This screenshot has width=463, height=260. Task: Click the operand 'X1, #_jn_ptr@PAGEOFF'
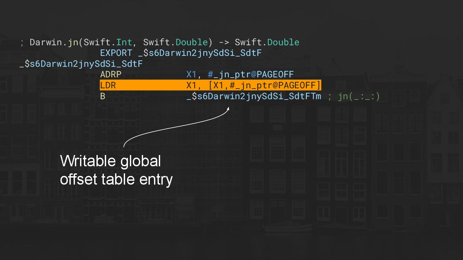coord(240,74)
